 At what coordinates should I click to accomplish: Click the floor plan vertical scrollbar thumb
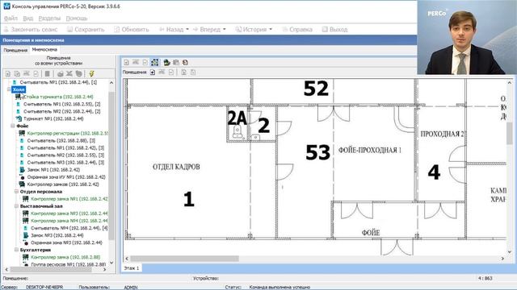pyautogui.click(x=510, y=133)
